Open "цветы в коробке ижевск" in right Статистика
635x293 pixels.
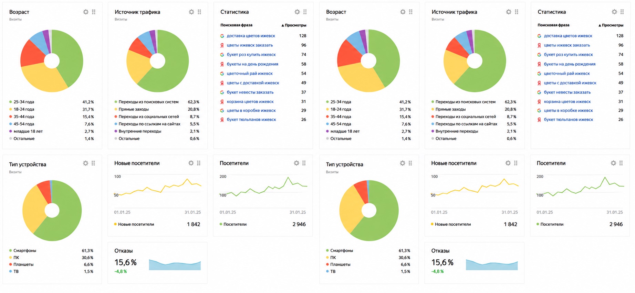[568, 111]
